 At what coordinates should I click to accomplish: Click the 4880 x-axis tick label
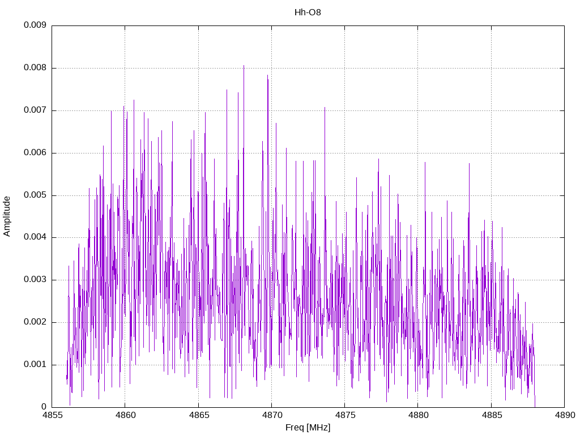click(418, 415)
